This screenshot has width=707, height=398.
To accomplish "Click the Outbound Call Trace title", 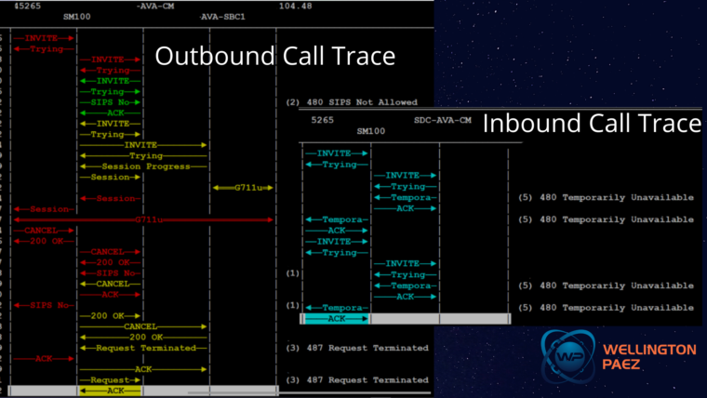I will tap(275, 56).
